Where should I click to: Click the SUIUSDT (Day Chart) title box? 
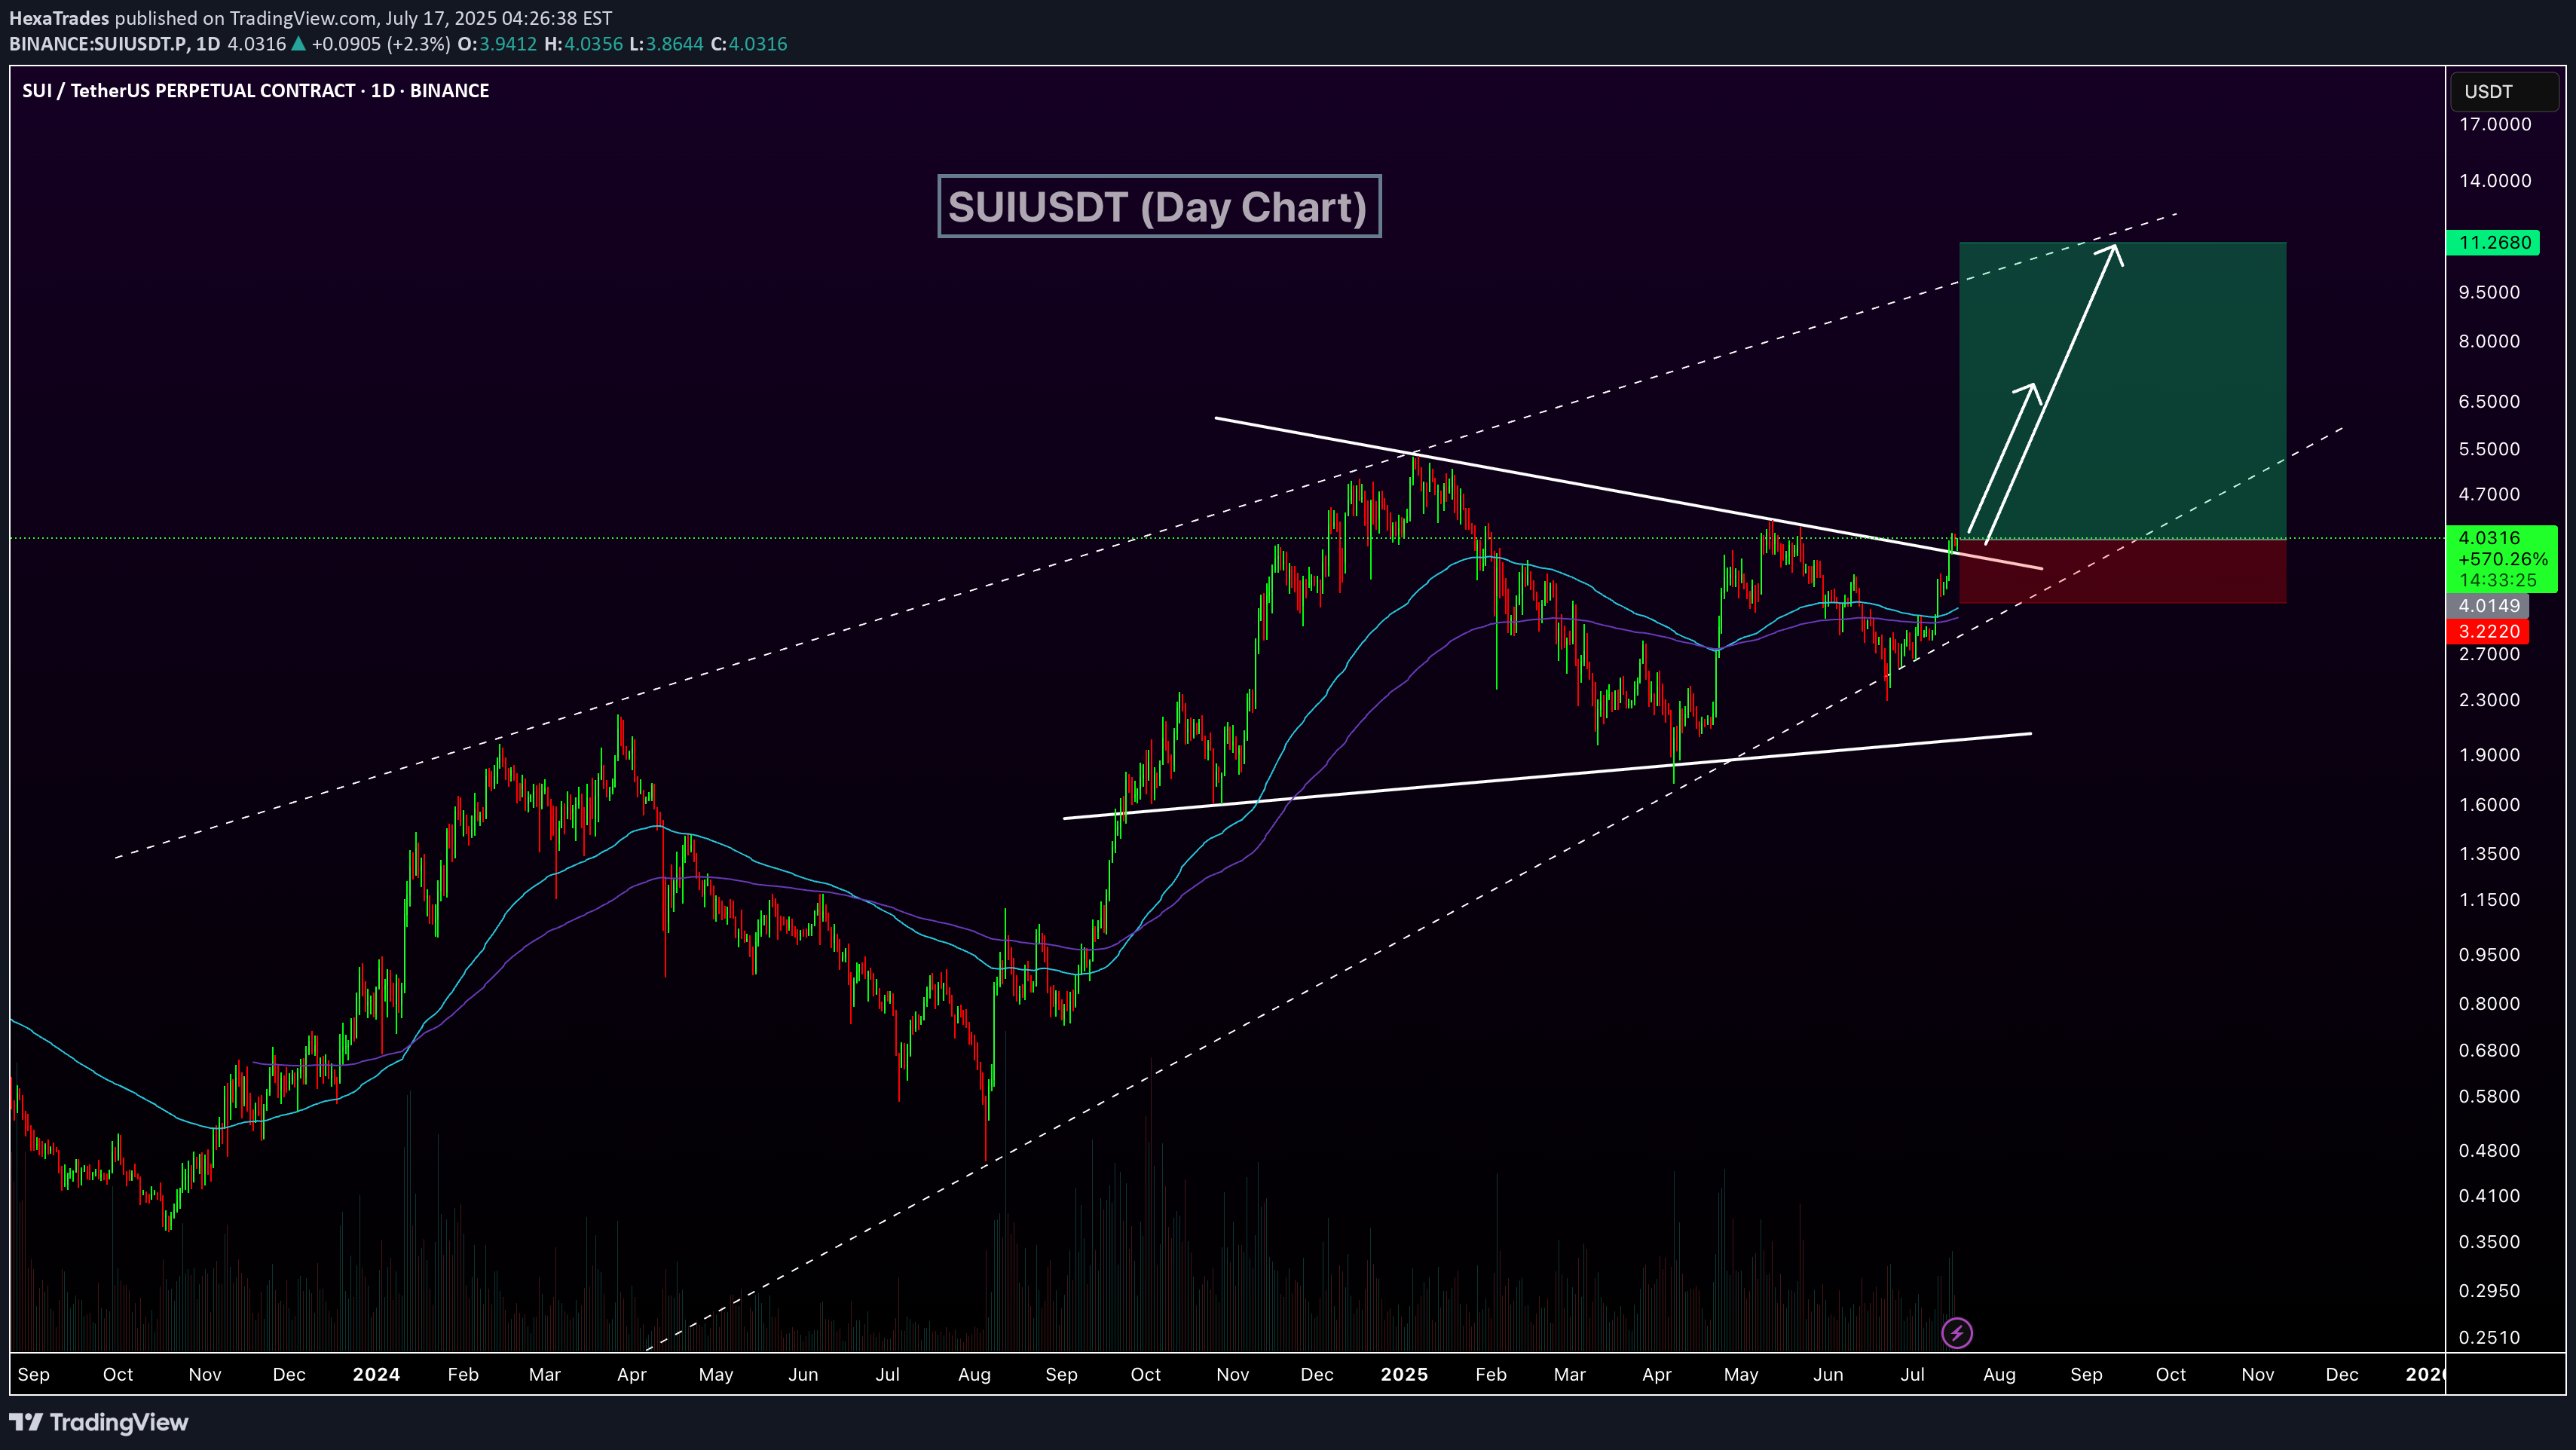pyautogui.click(x=1159, y=206)
